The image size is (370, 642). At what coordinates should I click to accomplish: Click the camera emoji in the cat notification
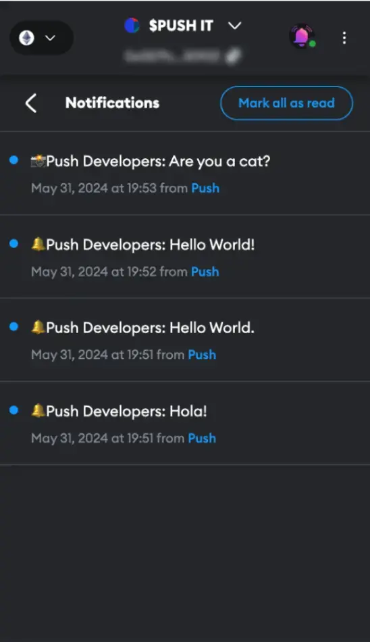[x=38, y=161]
